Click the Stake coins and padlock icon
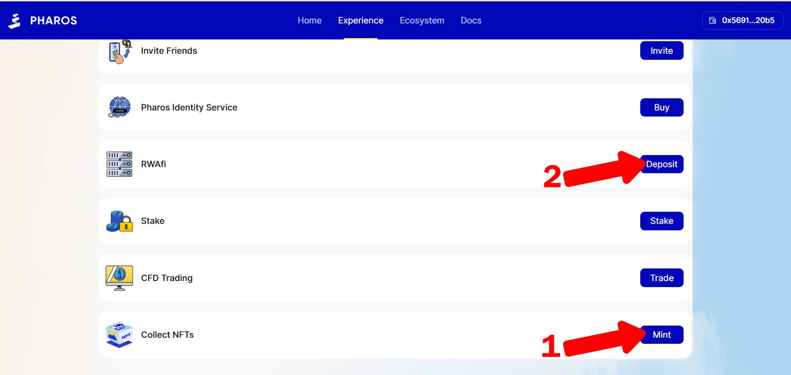This screenshot has width=791, height=375. (x=119, y=221)
